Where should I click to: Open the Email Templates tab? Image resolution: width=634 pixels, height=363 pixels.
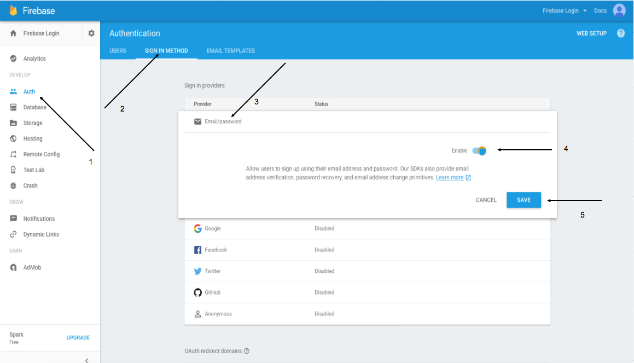coord(231,50)
